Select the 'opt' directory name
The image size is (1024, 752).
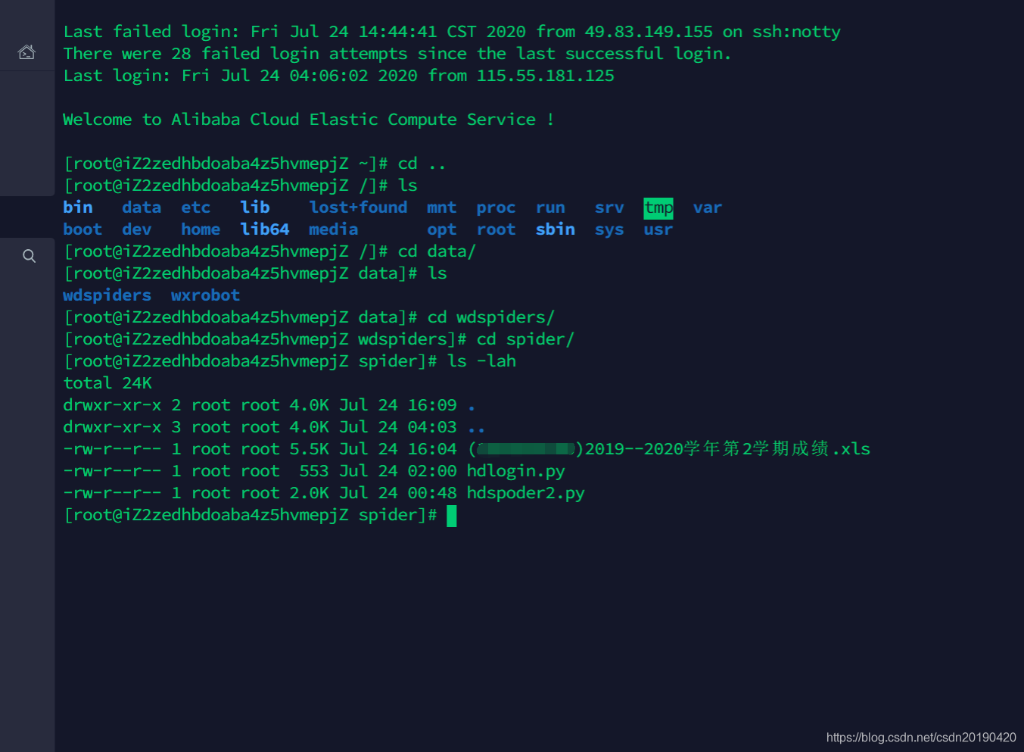click(x=442, y=229)
